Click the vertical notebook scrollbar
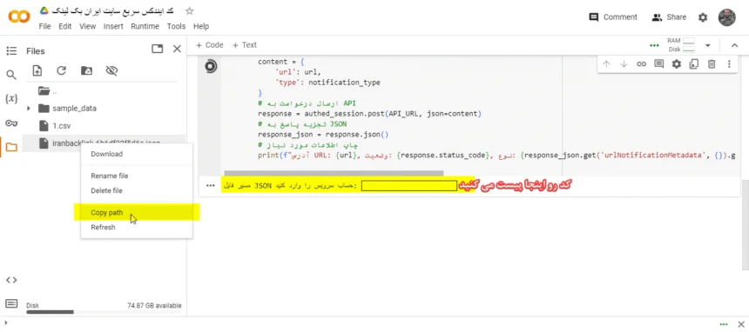 pyautogui.click(x=746, y=224)
